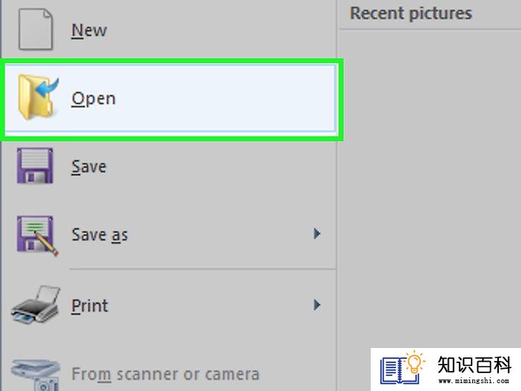Select the Save as menu label

tap(99, 235)
